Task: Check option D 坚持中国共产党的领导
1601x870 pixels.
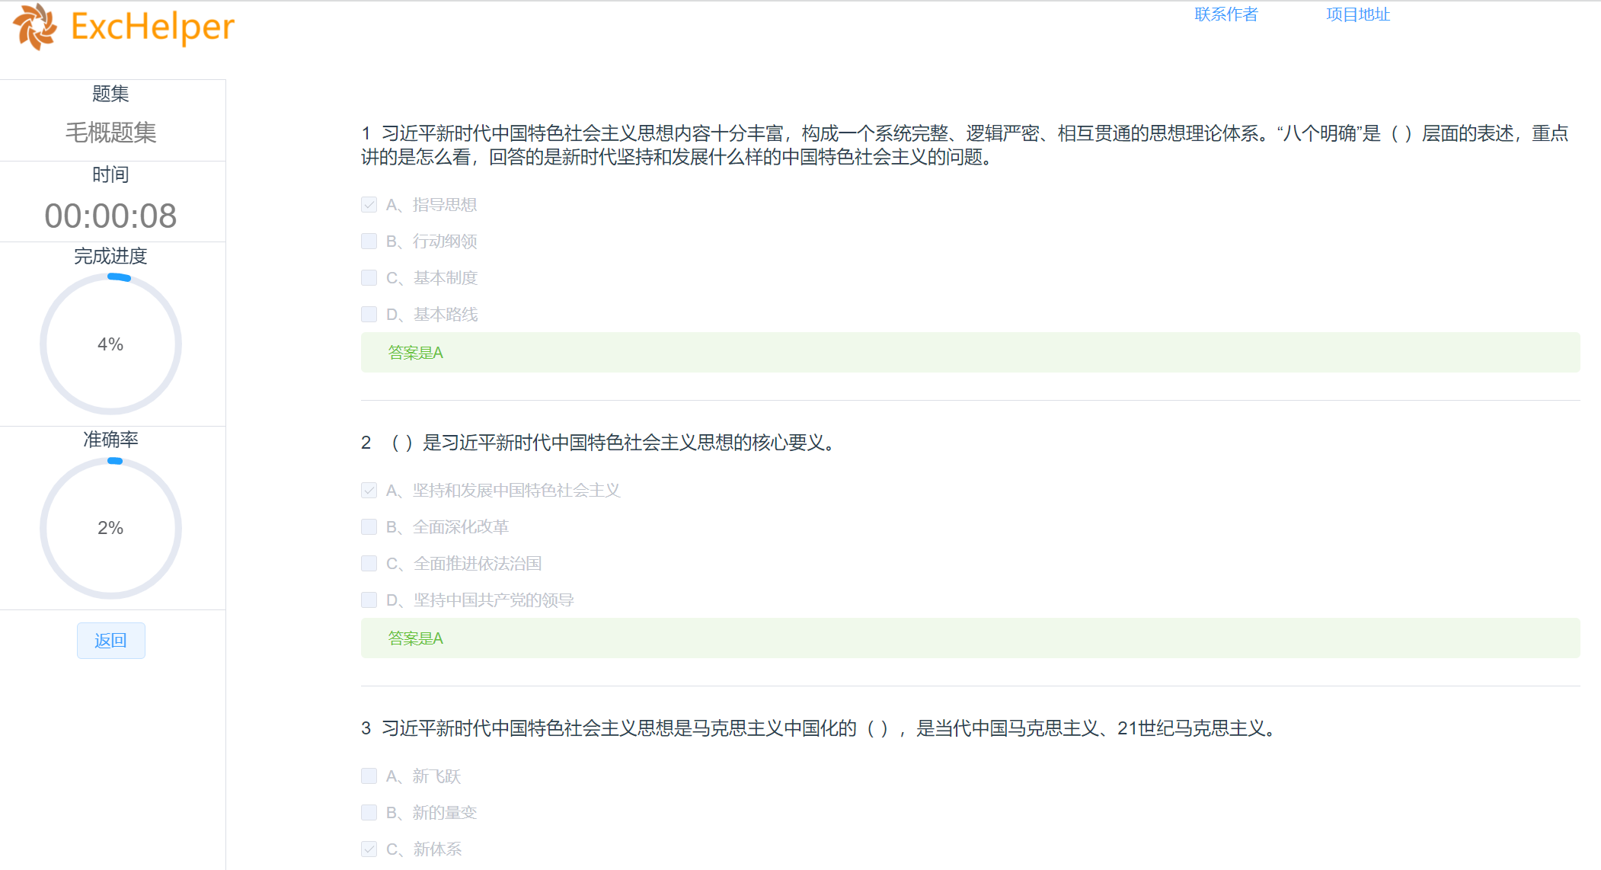Action: coord(369,600)
